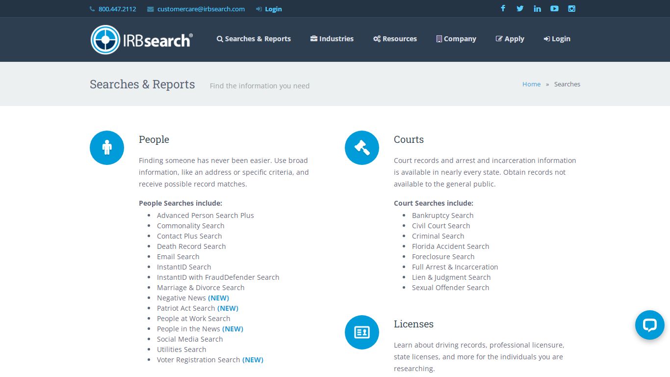Select Commonality Search
Image resolution: width=670 pixels, height=377 pixels.
(x=191, y=226)
